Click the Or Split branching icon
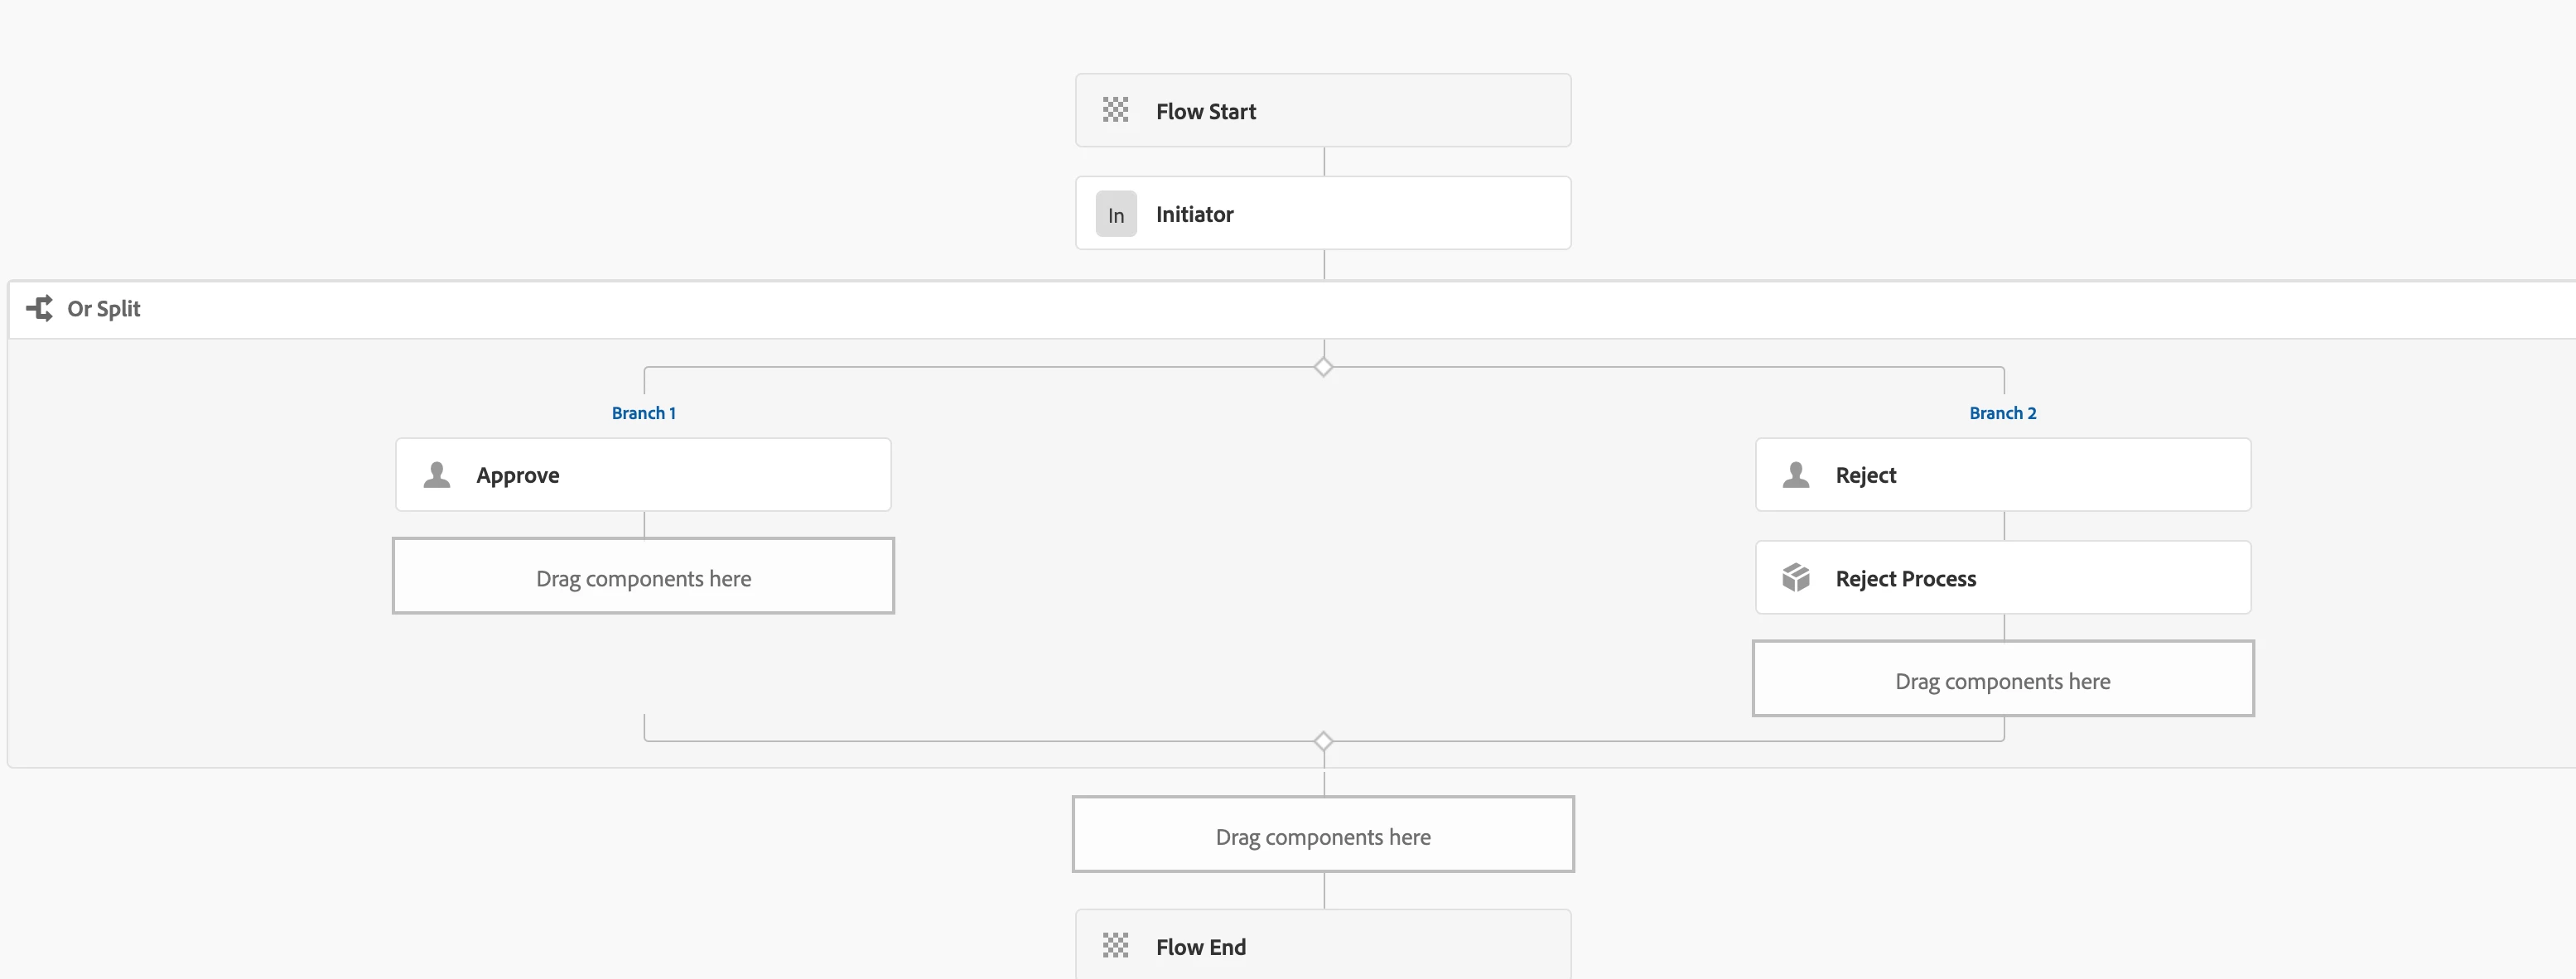Screen dimensions: 2576x979 [x=40, y=308]
